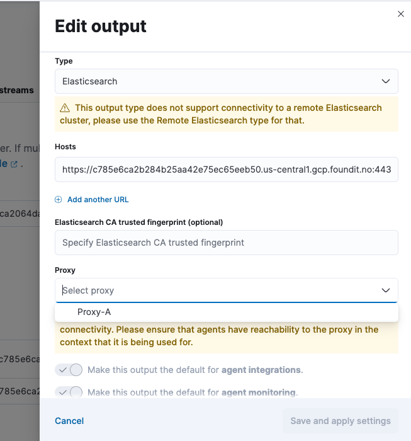Click the remote Elasticsearch warning message
Viewport: 411px width, 441px height.
click(228, 114)
